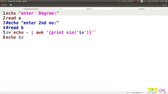
Task: Switch to the Untitled Document 1 tab
Action: point(31,9)
